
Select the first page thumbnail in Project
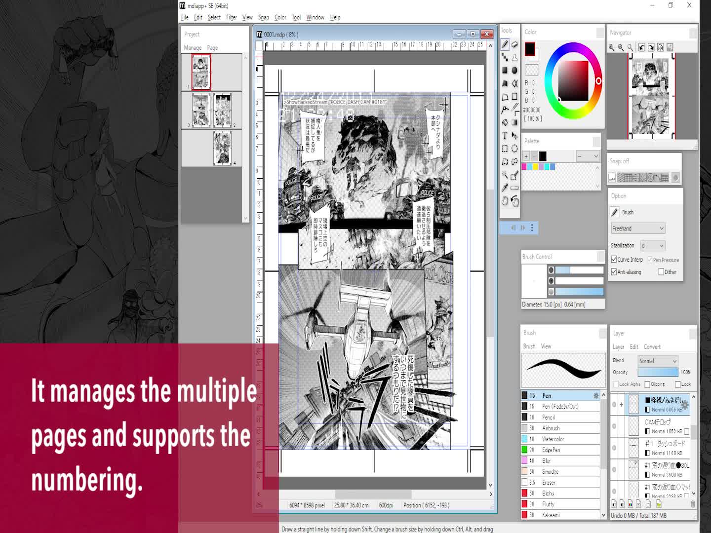(x=201, y=72)
